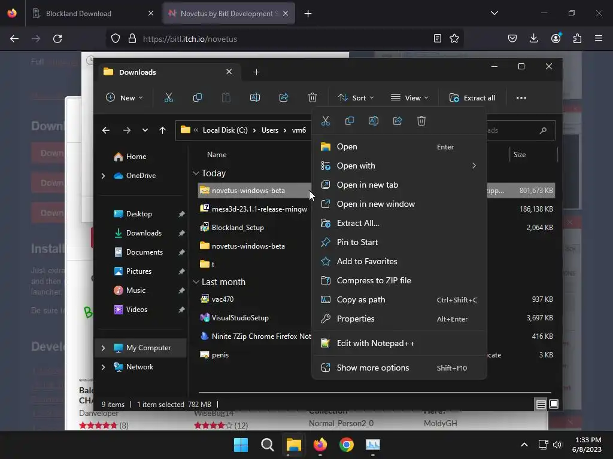Open Firefox downloads panel
Viewport: 613px width, 459px height.
[533, 38]
